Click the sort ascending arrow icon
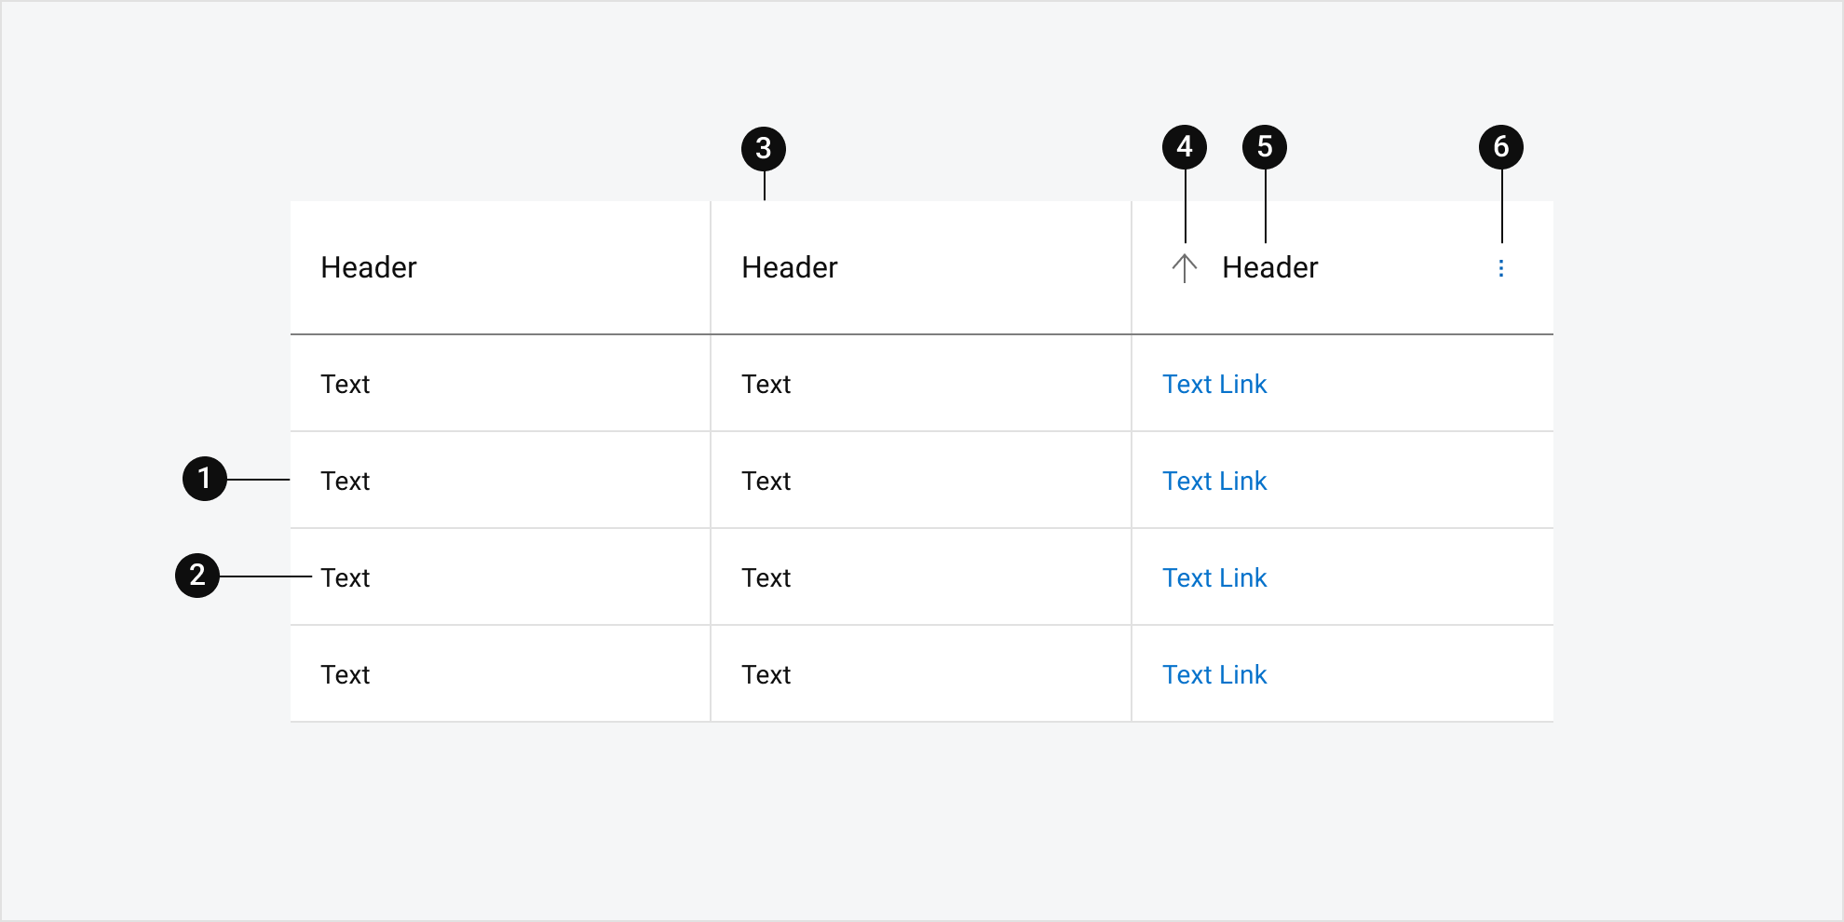The image size is (1844, 922). [x=1184, y=268]
